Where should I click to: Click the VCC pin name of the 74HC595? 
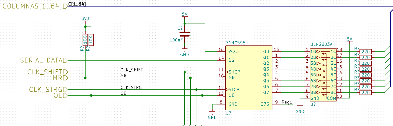(x=233, y=52)
